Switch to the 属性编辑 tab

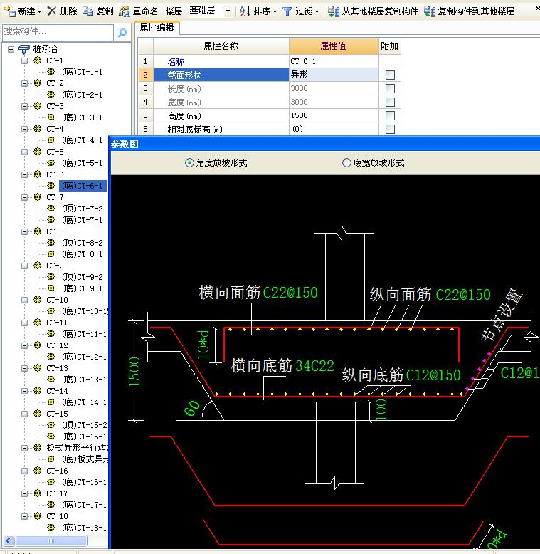pyautogui.click(x=157, y=28)
